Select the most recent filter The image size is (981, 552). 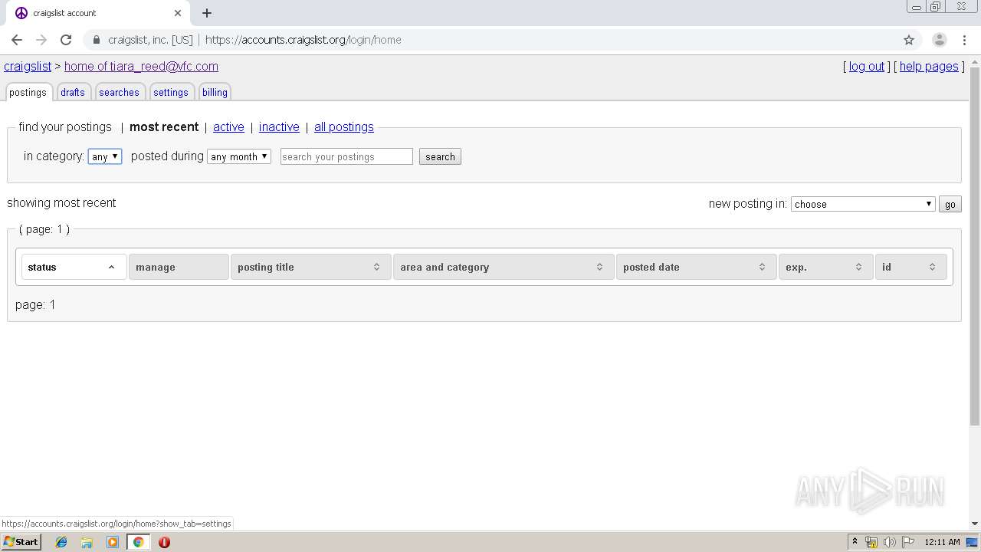(164, 127)
